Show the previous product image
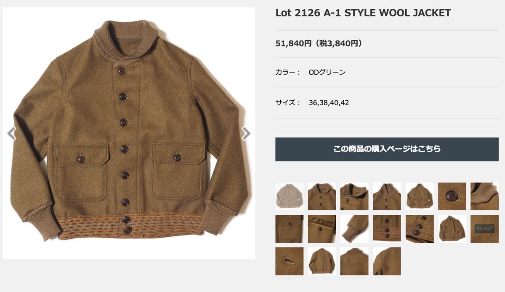Viewport: 505px width, 292px height. (12, 133)
